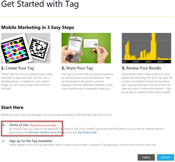Viewport: 175px width, 162px height.
Task: Uncheck the Terms of Use checkbox
Action: (x=3, y=125)
